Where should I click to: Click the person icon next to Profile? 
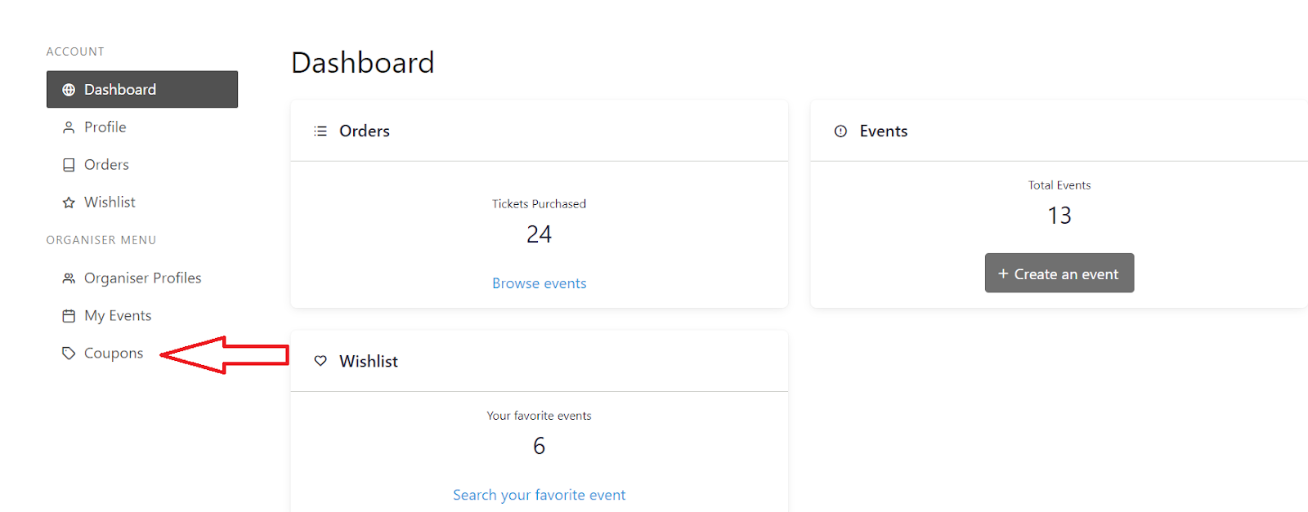(x=69, y=127)
